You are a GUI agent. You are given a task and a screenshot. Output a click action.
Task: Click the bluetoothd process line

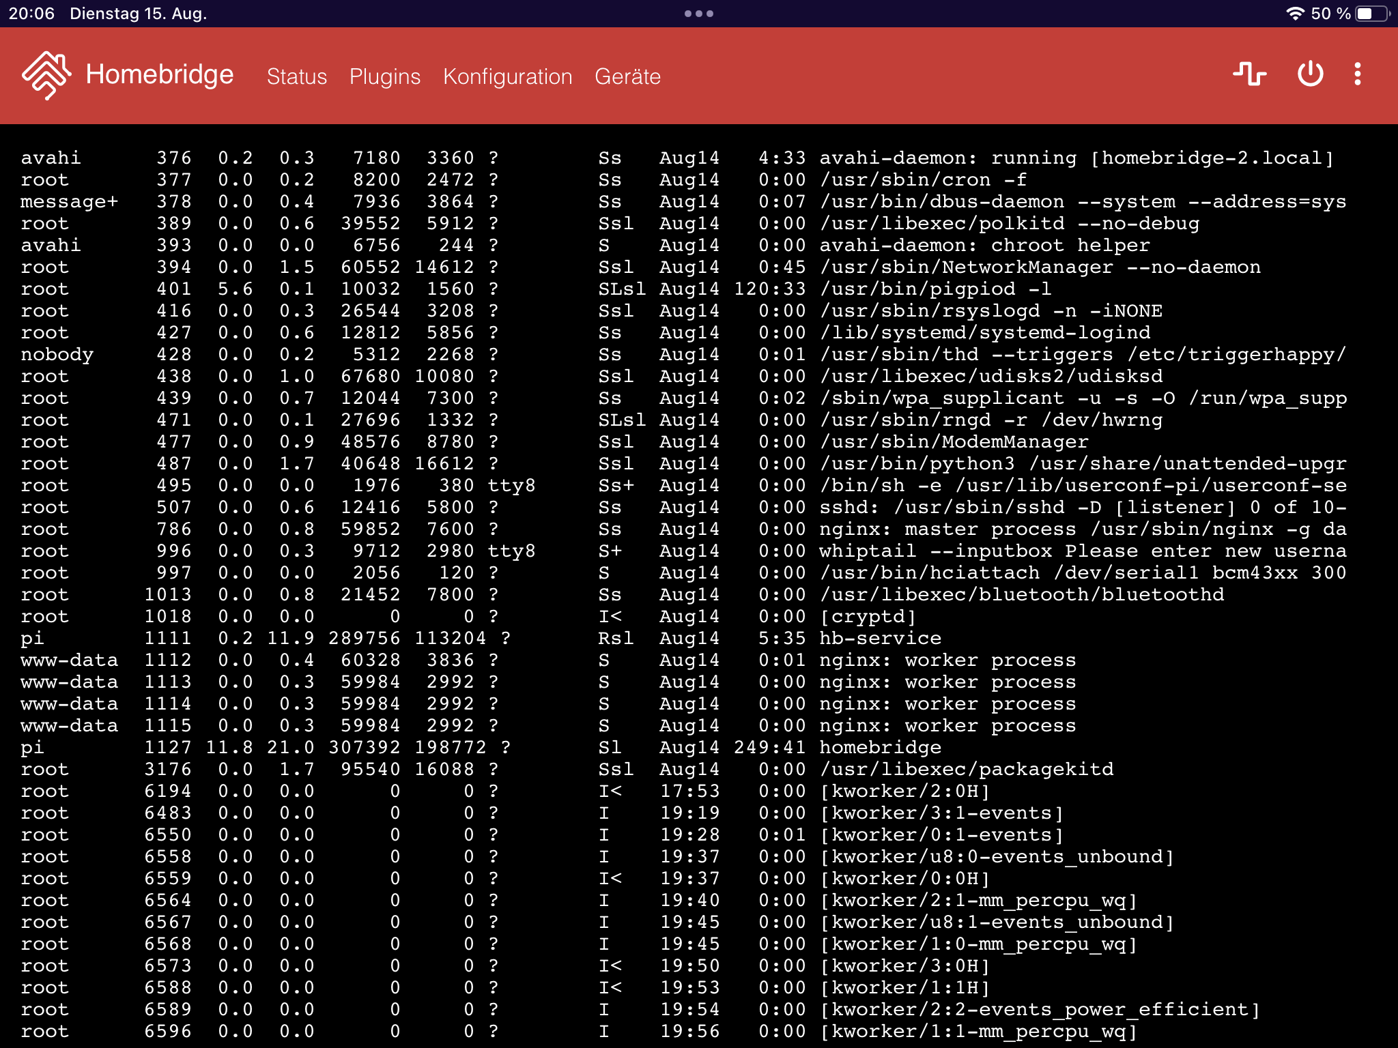(x=1022, y=594)
